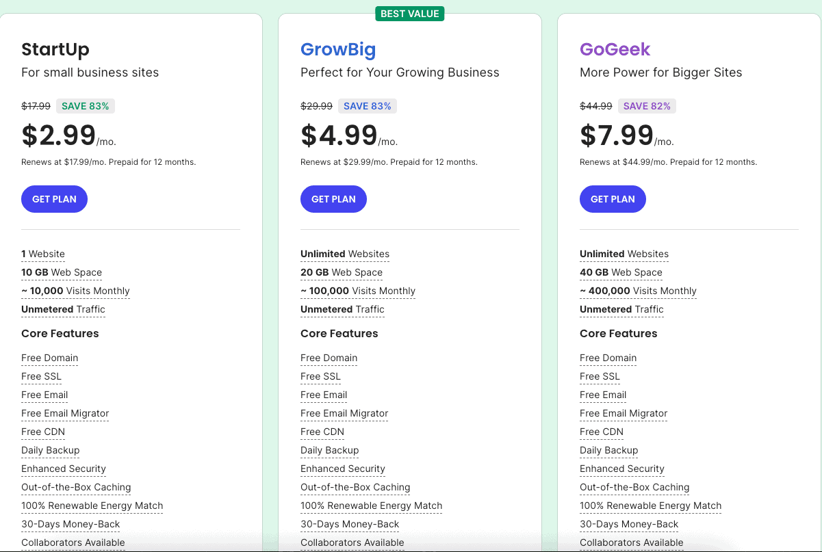Click 'Out-of-the-Box Caching' in GoGeek column

pyautogui.click(x=634, y=487)
